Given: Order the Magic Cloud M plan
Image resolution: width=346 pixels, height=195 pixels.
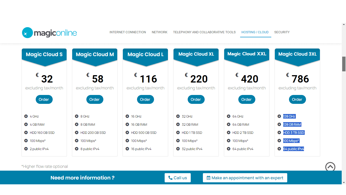Looking at the screenshot, I should pos(94,100).
